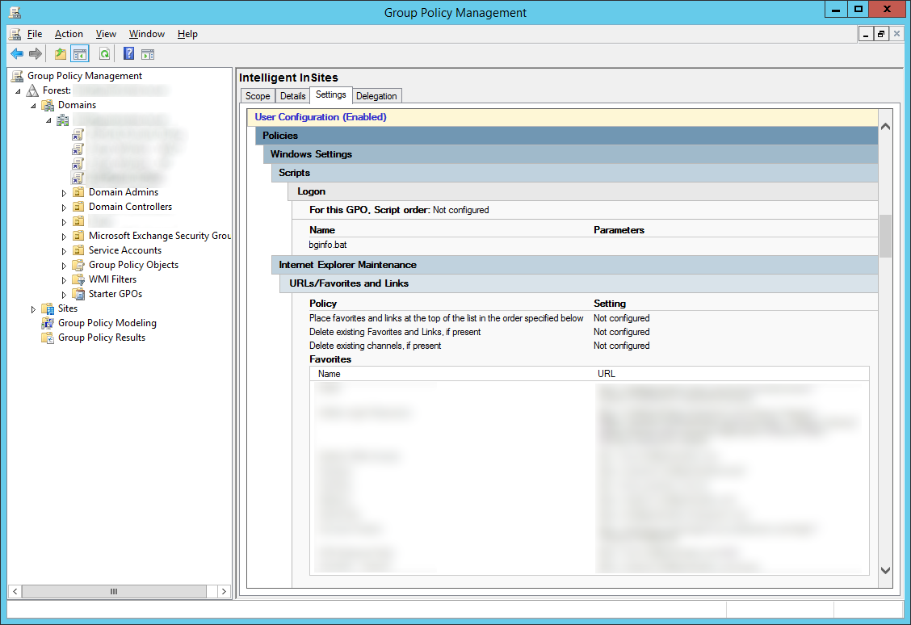Click the Service Accounts OU folder icon
The width and height of the screenshot is (911, 625).
tap(78, 250)
